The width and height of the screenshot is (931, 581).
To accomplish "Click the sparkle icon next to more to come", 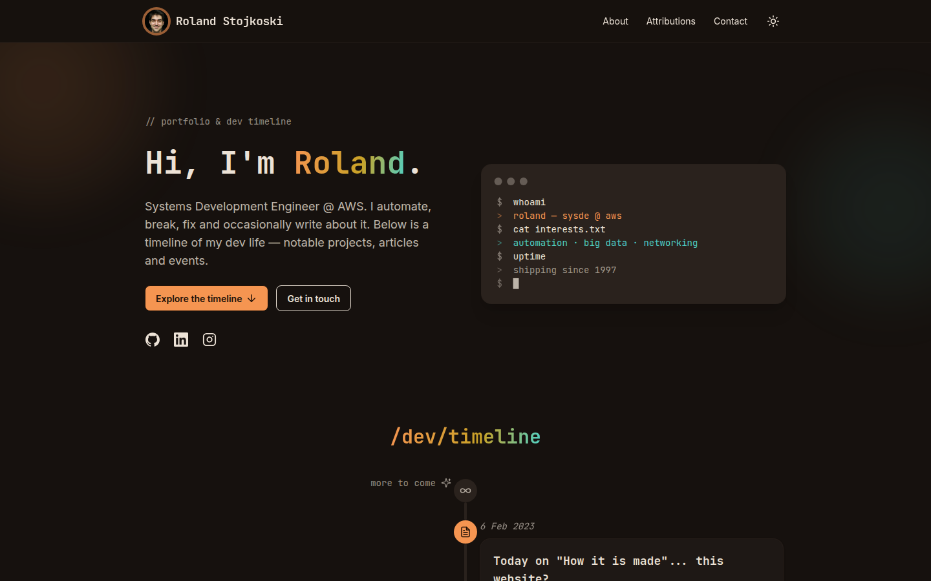I will [x=446, y=483].
